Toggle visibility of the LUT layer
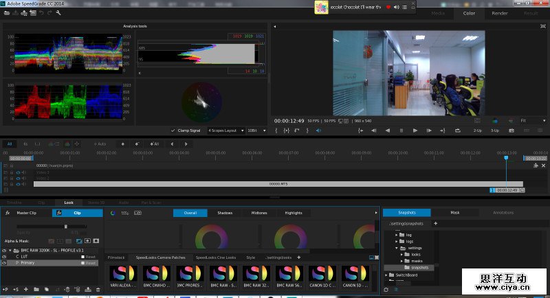 (4, 256)
